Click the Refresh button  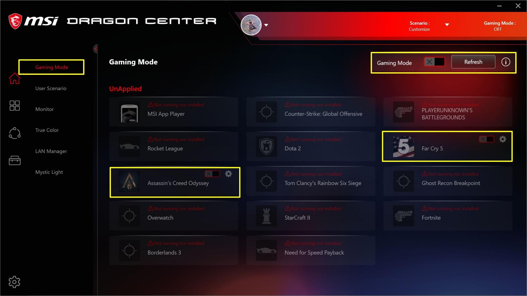(473, 62)
